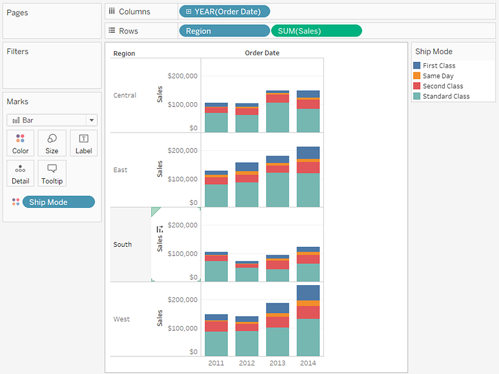Screen dimensions: 499x374
Task: Click the 2014 year axis label
Action: [308, 363]
